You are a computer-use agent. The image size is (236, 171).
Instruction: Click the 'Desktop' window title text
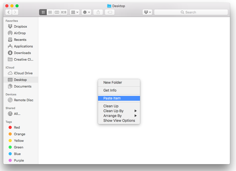(119, 6)
